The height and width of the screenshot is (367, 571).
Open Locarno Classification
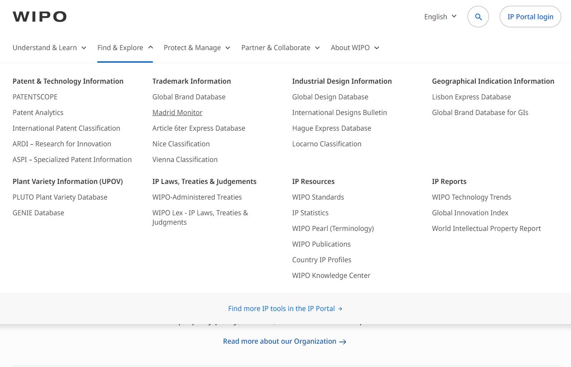pos(327,144)
